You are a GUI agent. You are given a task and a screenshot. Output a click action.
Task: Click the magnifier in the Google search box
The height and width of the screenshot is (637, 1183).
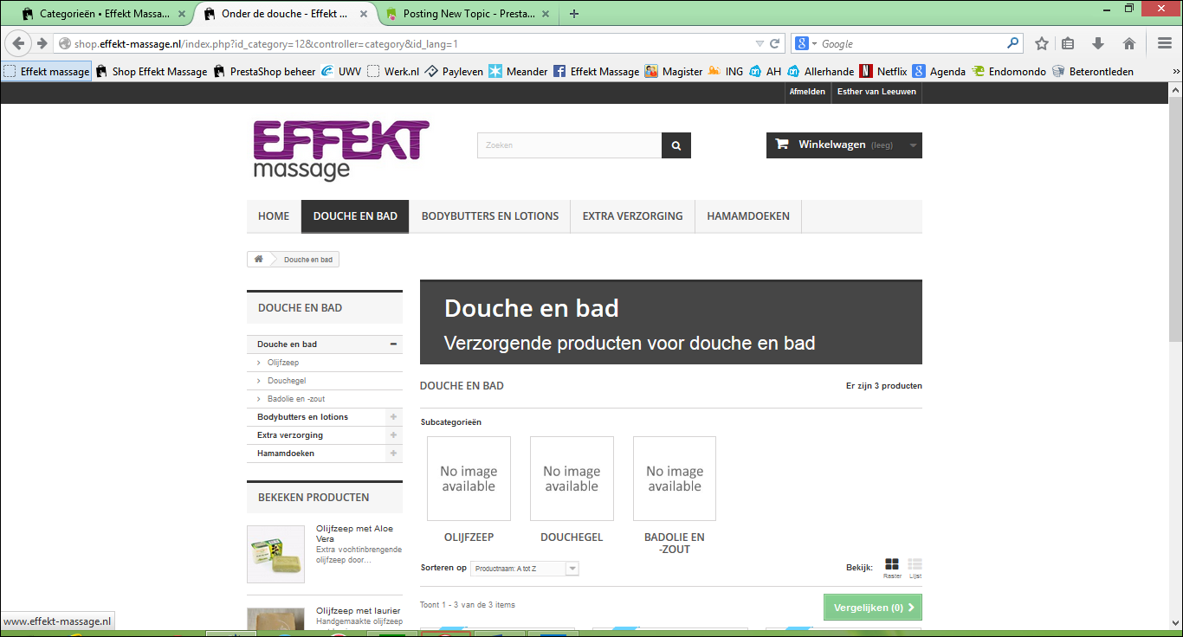tap(1012, 43)
